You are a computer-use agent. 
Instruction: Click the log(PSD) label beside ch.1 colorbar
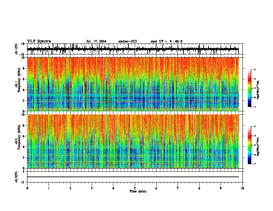(258, 90)
